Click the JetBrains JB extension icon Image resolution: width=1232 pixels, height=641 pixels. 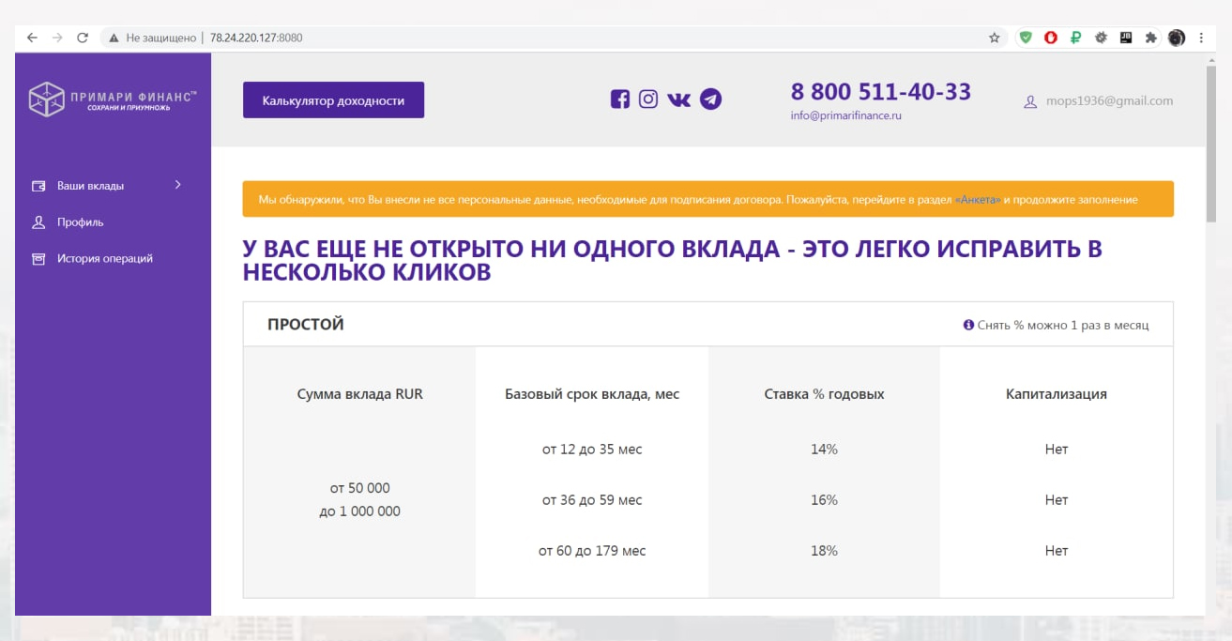(1126, 38)
